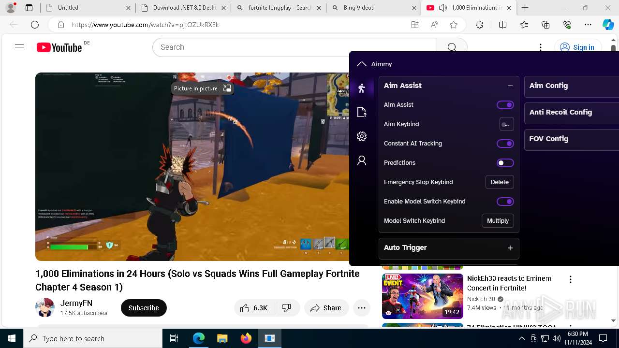Image resolution: width=619 pixels, height=348 pixels.
Task: Switch to the Untitled browser tab
Action: [87, 8]
